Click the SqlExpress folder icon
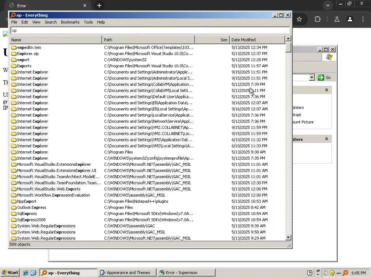This screenshot has width=371, height=278. [x=14, y=214]
